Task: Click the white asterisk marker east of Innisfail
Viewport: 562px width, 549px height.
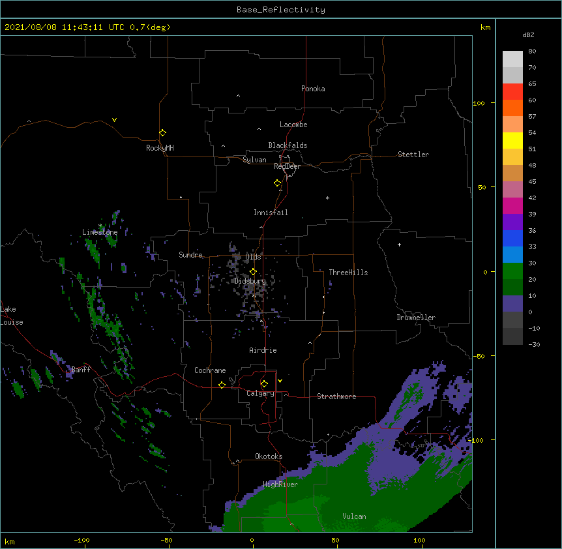Action: click(x=327, y=198)
